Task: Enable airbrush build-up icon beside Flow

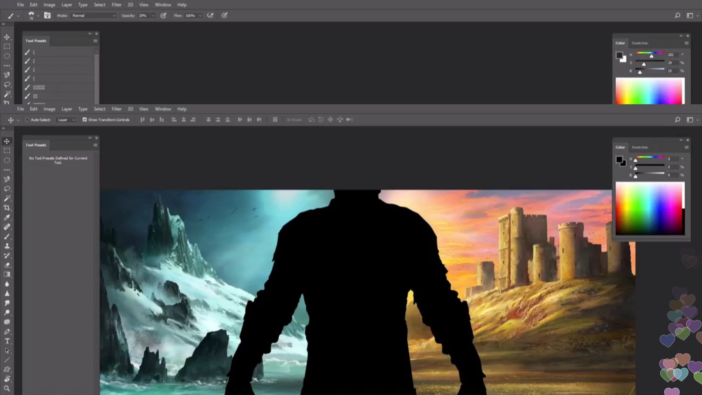Action: point(210,15)
